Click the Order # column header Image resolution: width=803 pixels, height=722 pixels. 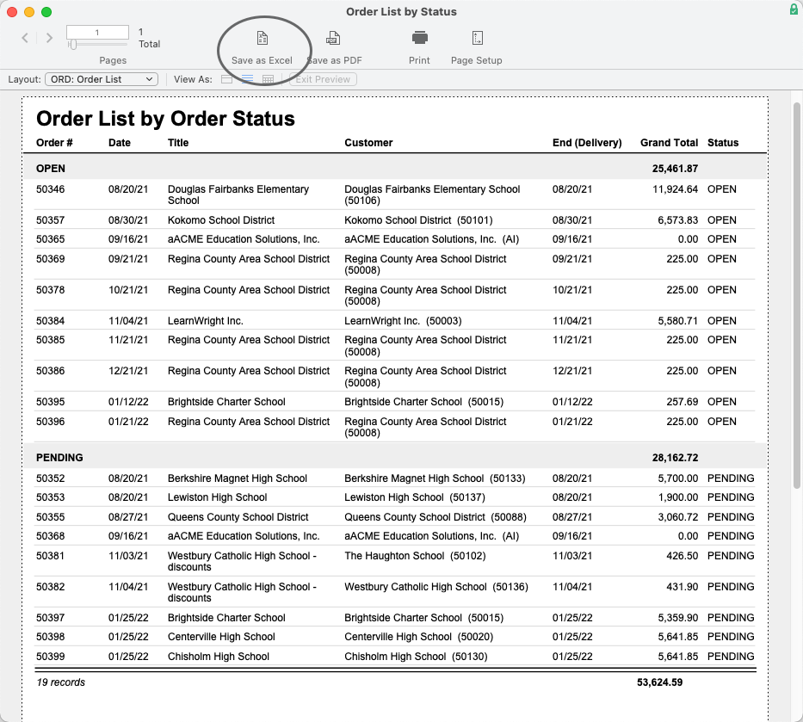[54, 143]
